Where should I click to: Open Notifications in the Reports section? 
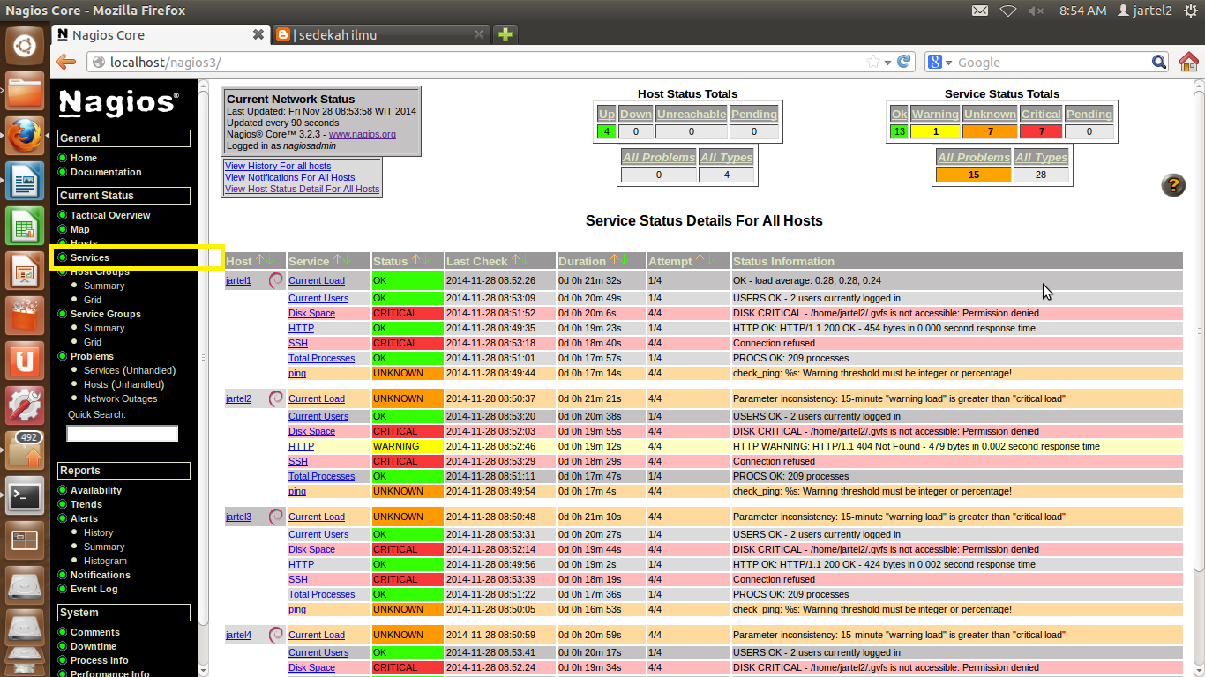(101, 575)
